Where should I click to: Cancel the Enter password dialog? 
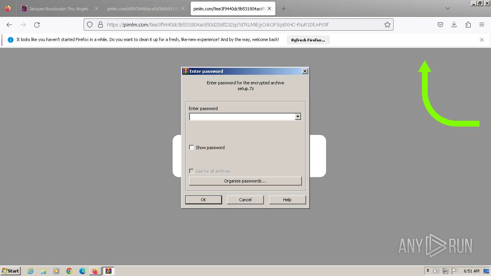245,200
